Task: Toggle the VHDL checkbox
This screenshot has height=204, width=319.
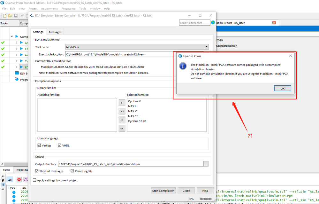Action: tap(60, 145)
